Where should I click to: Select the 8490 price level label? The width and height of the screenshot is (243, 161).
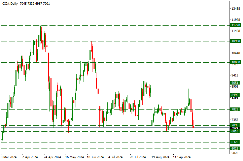pyautogui.click(x=236, y=95)
